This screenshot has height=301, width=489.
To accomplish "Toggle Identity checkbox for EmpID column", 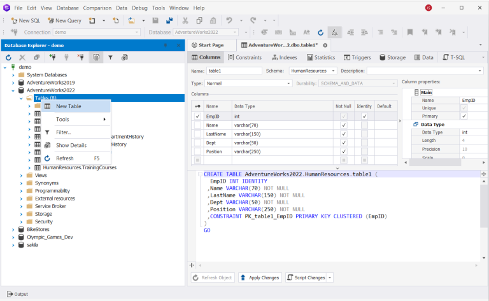I will click(x=364, y=116).
